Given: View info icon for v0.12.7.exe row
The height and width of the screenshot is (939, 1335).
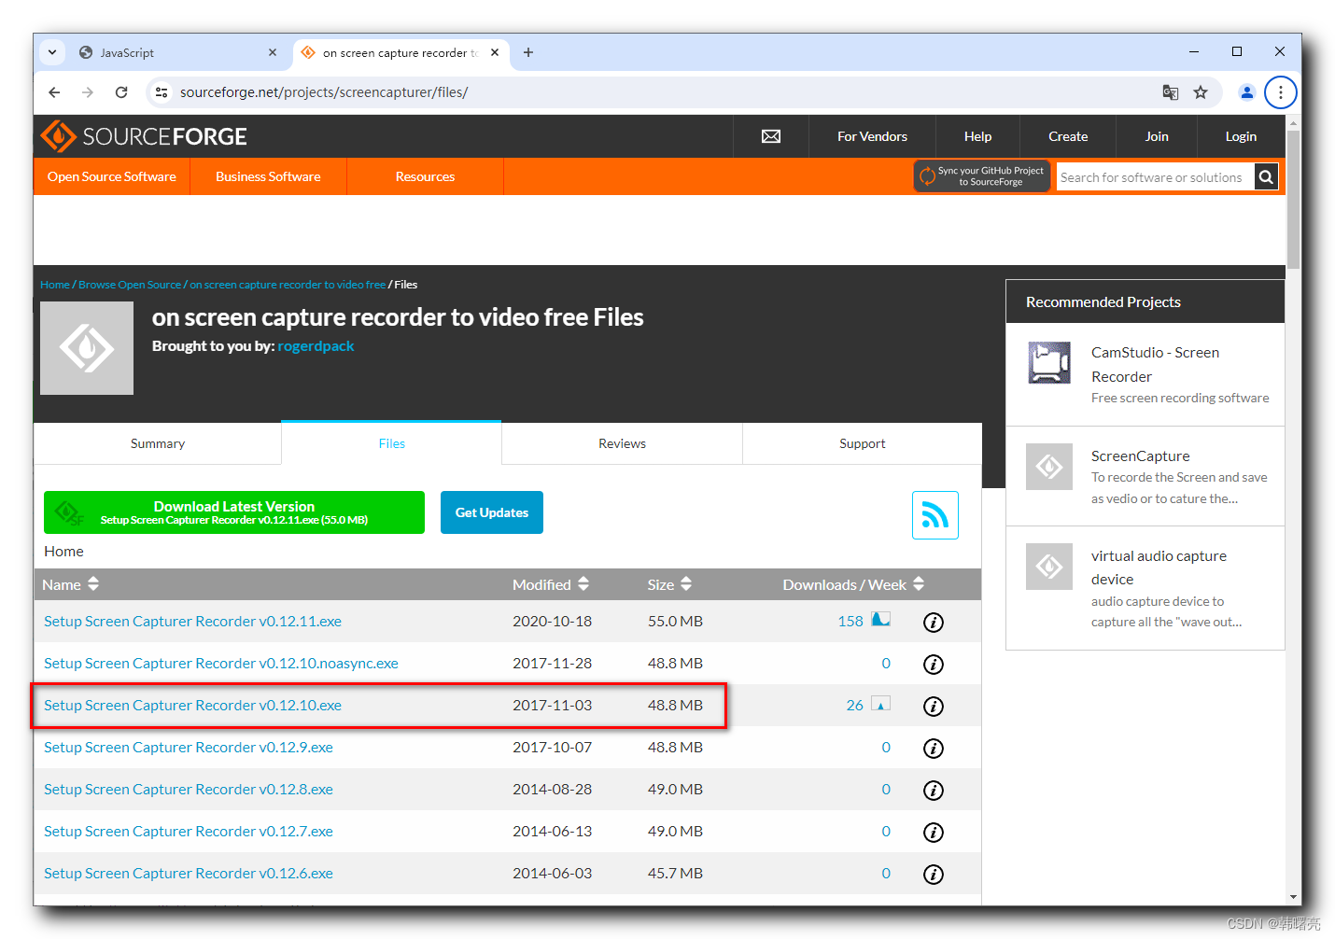Looking at the screenshot, I should pos(934,833).
